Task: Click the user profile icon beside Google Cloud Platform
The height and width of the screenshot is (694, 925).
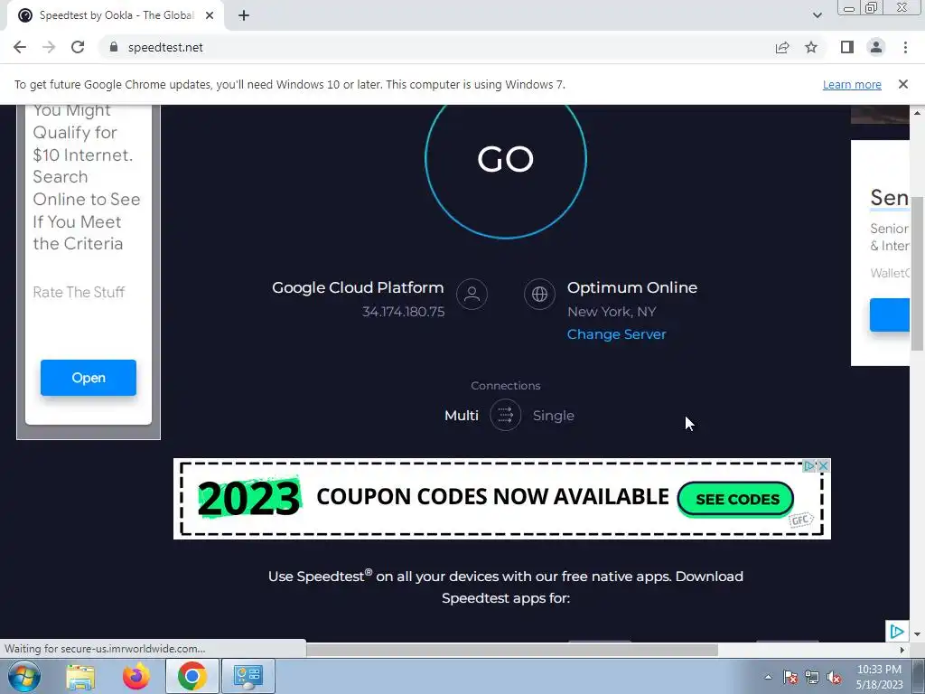Action: 472,294
